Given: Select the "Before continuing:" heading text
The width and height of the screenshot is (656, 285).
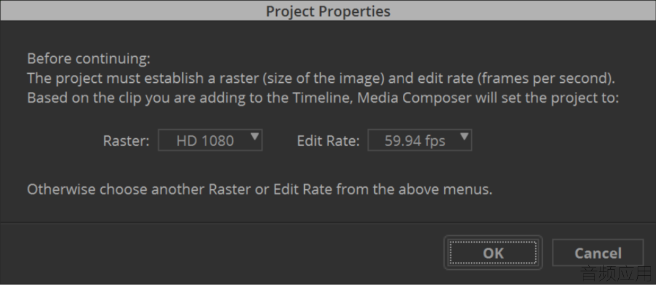Looking at the screenshot, I should click(x=88, y=58).
